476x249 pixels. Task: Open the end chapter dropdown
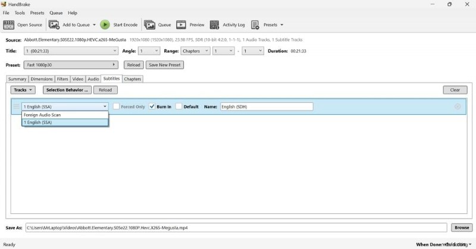(253, 51)
